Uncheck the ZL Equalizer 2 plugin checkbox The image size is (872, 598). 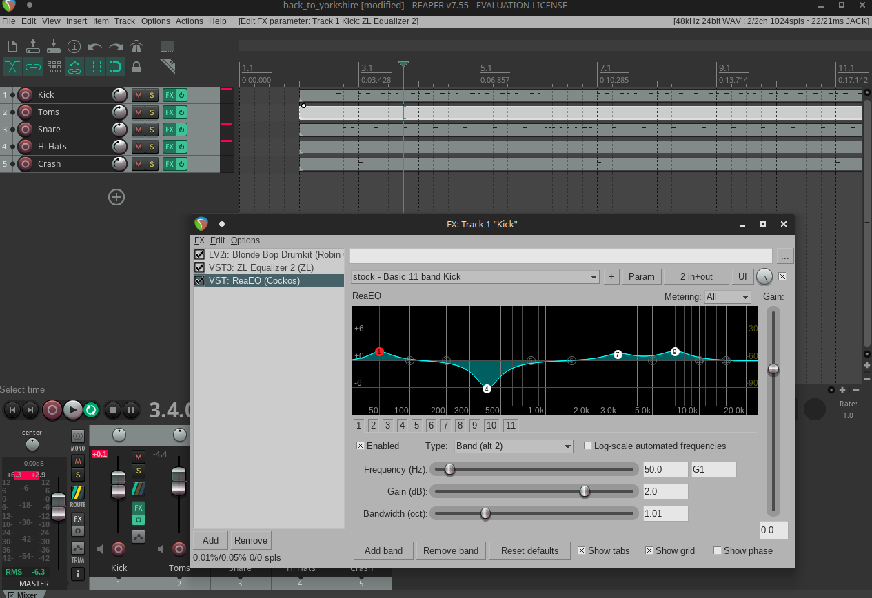tap(200, 267)
